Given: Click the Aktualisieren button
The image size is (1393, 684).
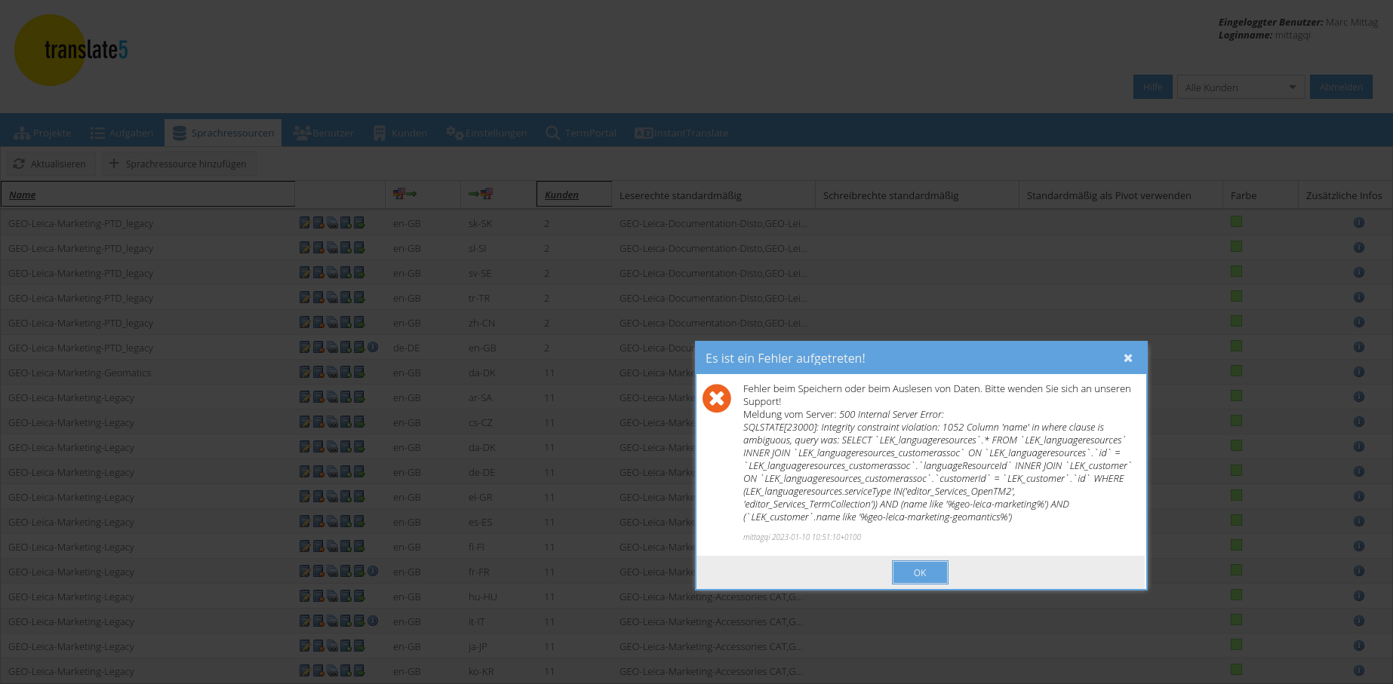Looking at the screenshot, I should pyautogui.click(x=50, y=164).
